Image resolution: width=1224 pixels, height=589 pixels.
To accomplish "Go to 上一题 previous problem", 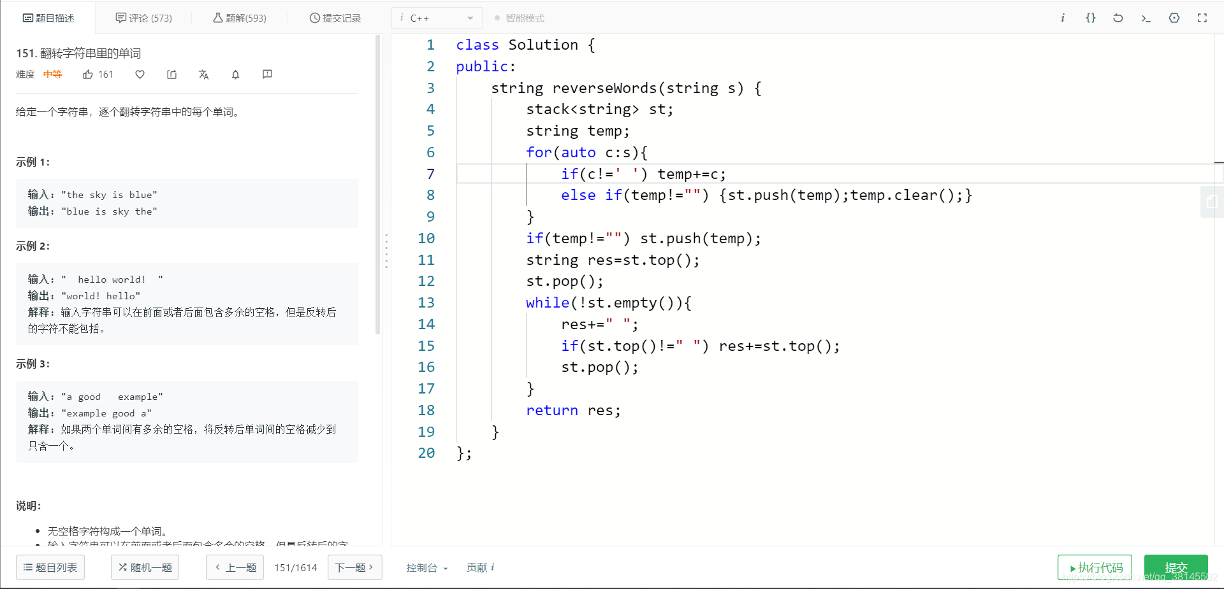I will pos(235,567).
